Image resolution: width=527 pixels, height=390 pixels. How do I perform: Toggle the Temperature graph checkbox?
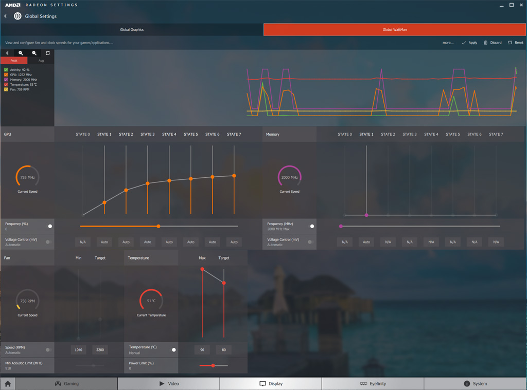pos(6,85)
